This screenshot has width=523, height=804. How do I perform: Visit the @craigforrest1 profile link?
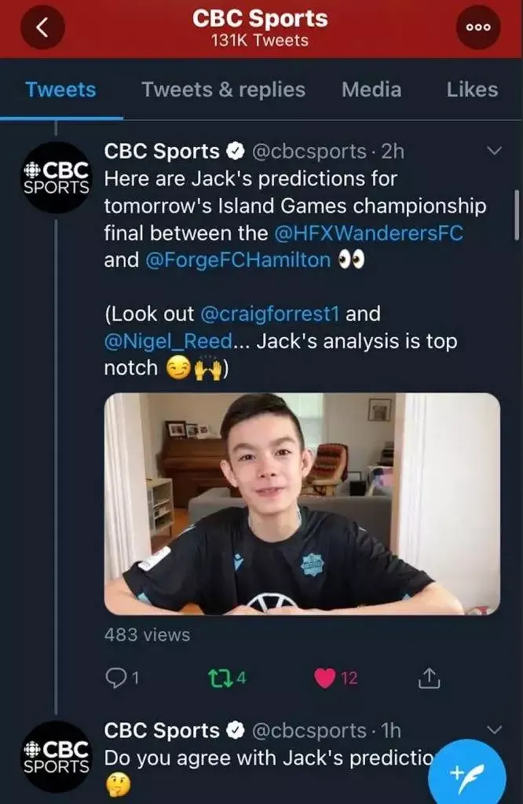click(x=270, y=314)
